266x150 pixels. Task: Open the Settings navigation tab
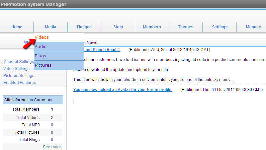click(x=220, y=27)
